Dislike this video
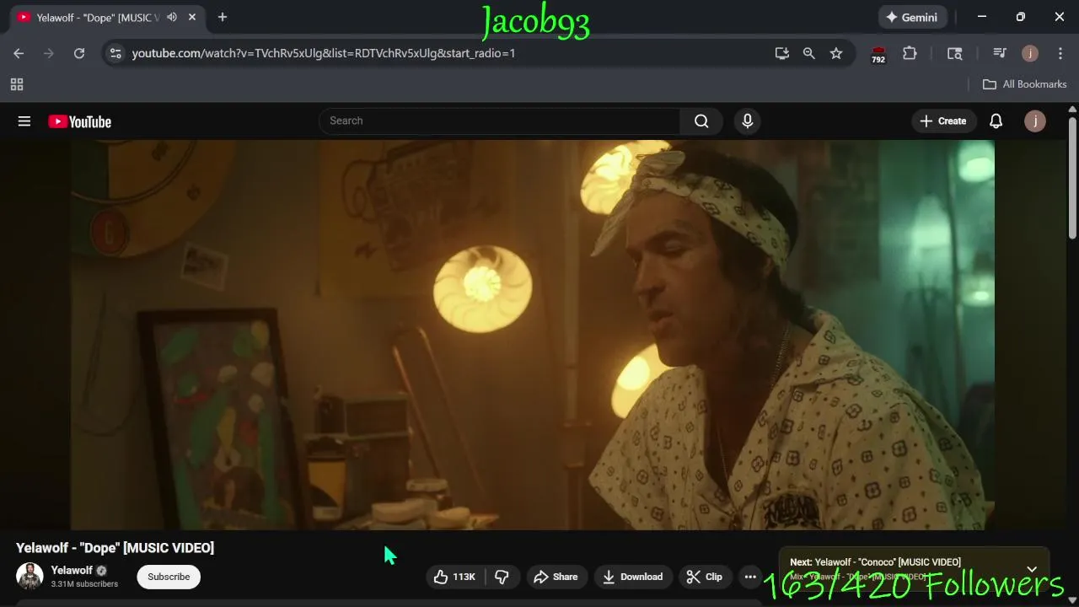1079x607 pixels. (x=502, y=577)
